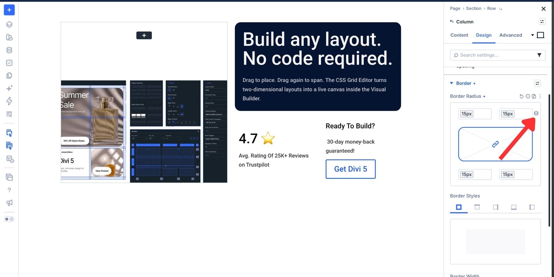
Task: Click the Border group presets icon
Action: click(x=537, y=83)
